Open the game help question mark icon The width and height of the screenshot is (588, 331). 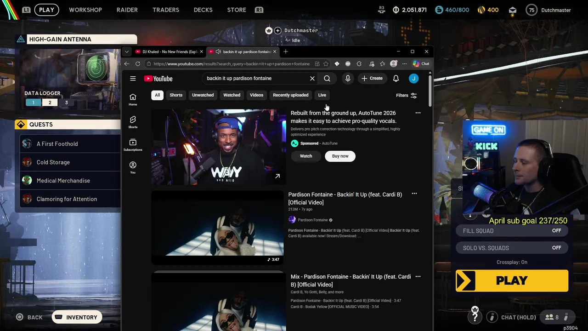click(x=475, y=317)
